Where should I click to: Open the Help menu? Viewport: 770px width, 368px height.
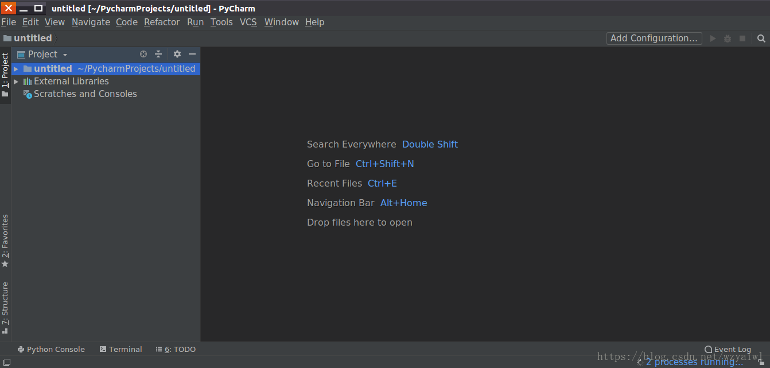[314, 22]
